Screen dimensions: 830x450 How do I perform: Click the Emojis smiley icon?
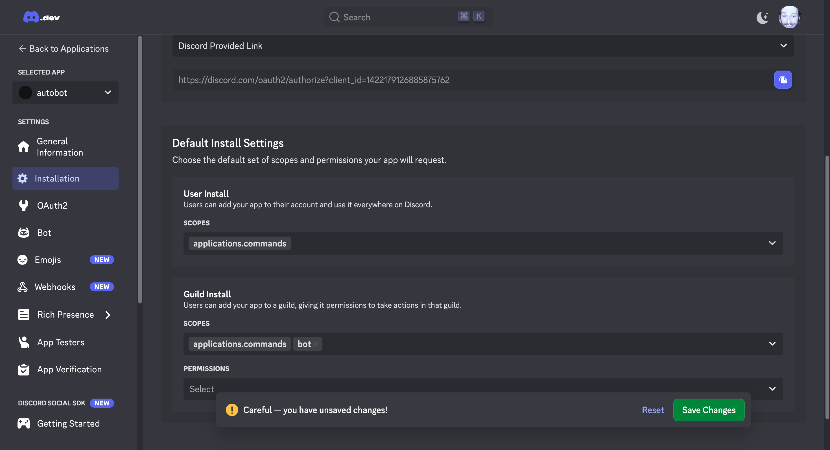pyautogui.click(x=23, y=260)
